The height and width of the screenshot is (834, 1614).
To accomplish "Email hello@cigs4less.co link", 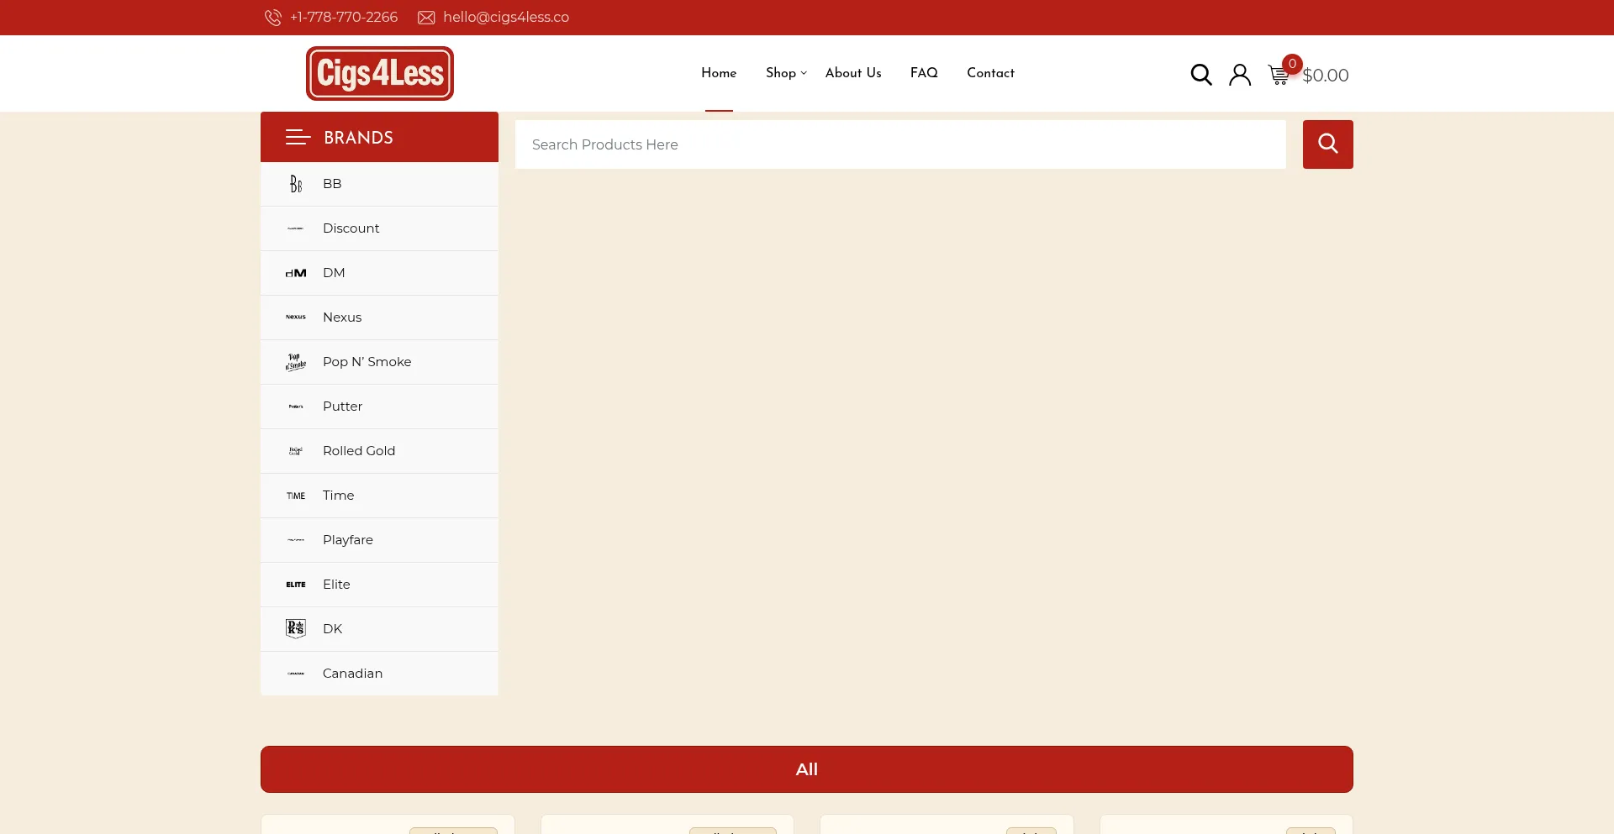I will coord(506,18).
